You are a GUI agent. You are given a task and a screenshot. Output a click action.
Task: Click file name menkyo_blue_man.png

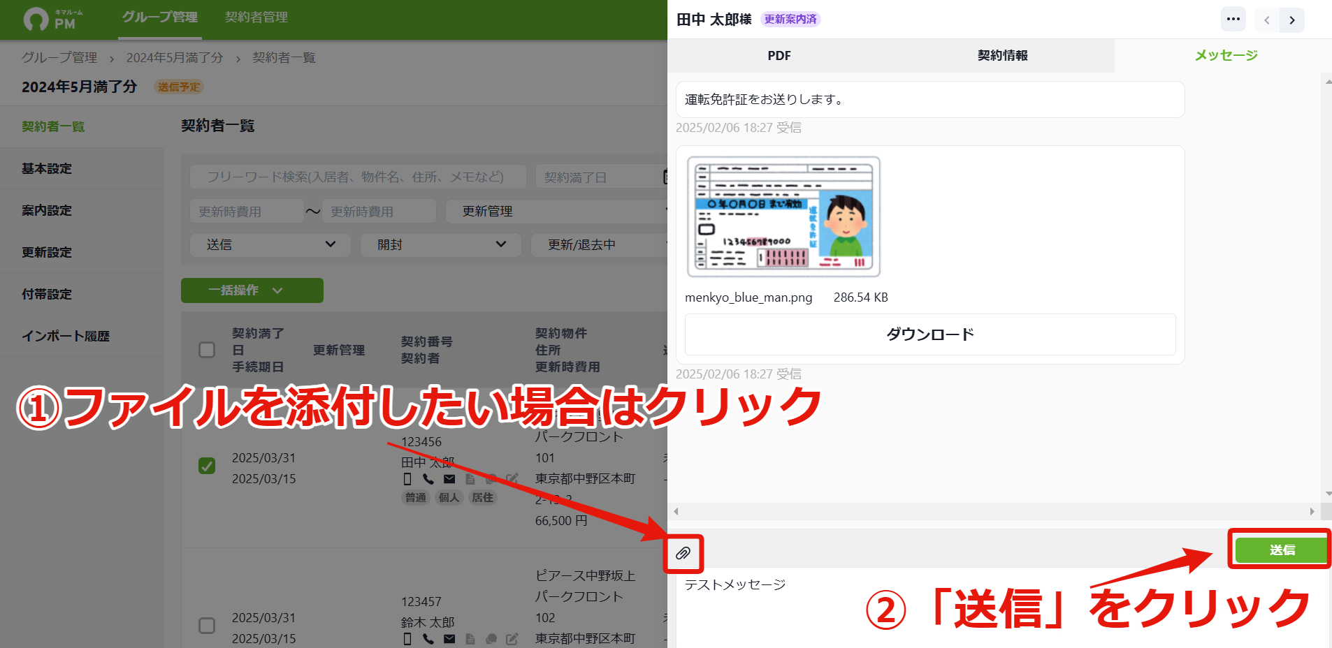[x=748, y=297]
